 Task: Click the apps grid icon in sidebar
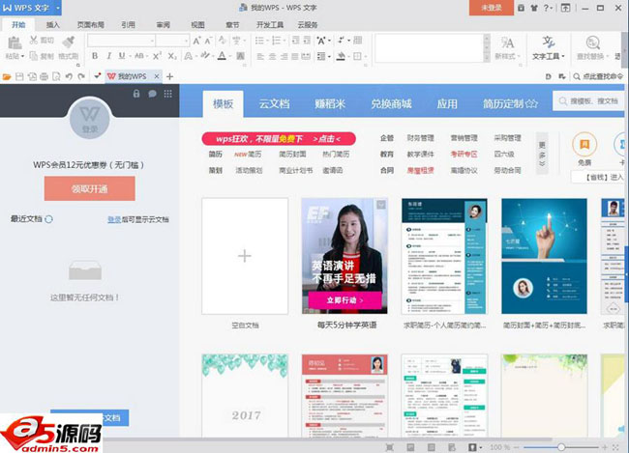coord(167,94)
